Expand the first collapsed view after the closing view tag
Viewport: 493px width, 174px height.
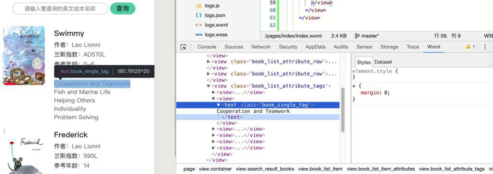tap(214, 129)
